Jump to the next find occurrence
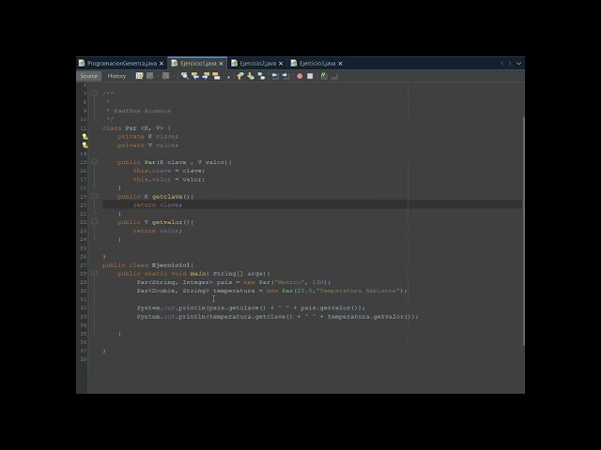The height and width of the screenshot is (450, 601). [x=206, y=76]
